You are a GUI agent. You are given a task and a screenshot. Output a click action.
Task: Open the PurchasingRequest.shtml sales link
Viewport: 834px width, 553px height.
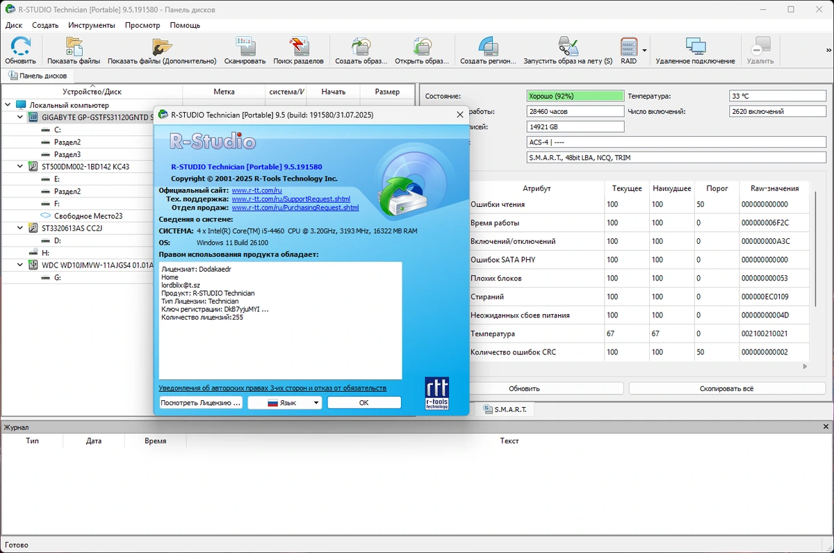pos(295,208)
